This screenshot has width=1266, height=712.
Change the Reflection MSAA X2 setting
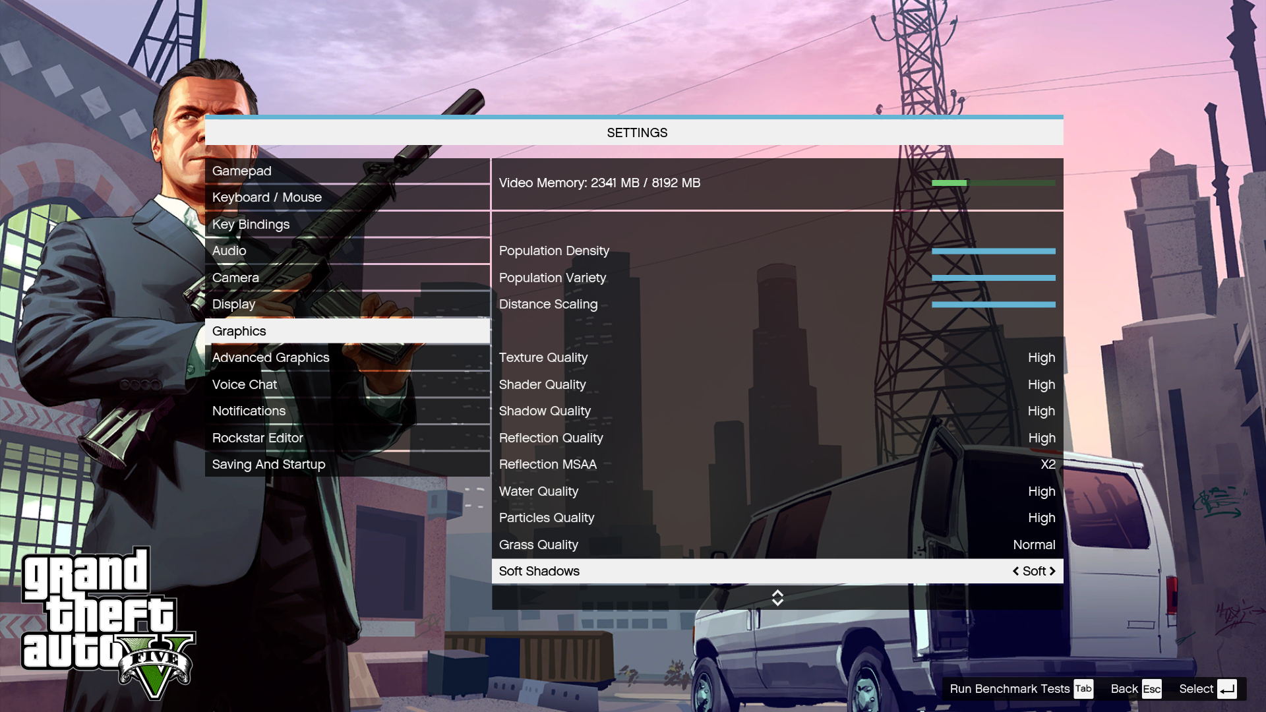click(1048, 464)
